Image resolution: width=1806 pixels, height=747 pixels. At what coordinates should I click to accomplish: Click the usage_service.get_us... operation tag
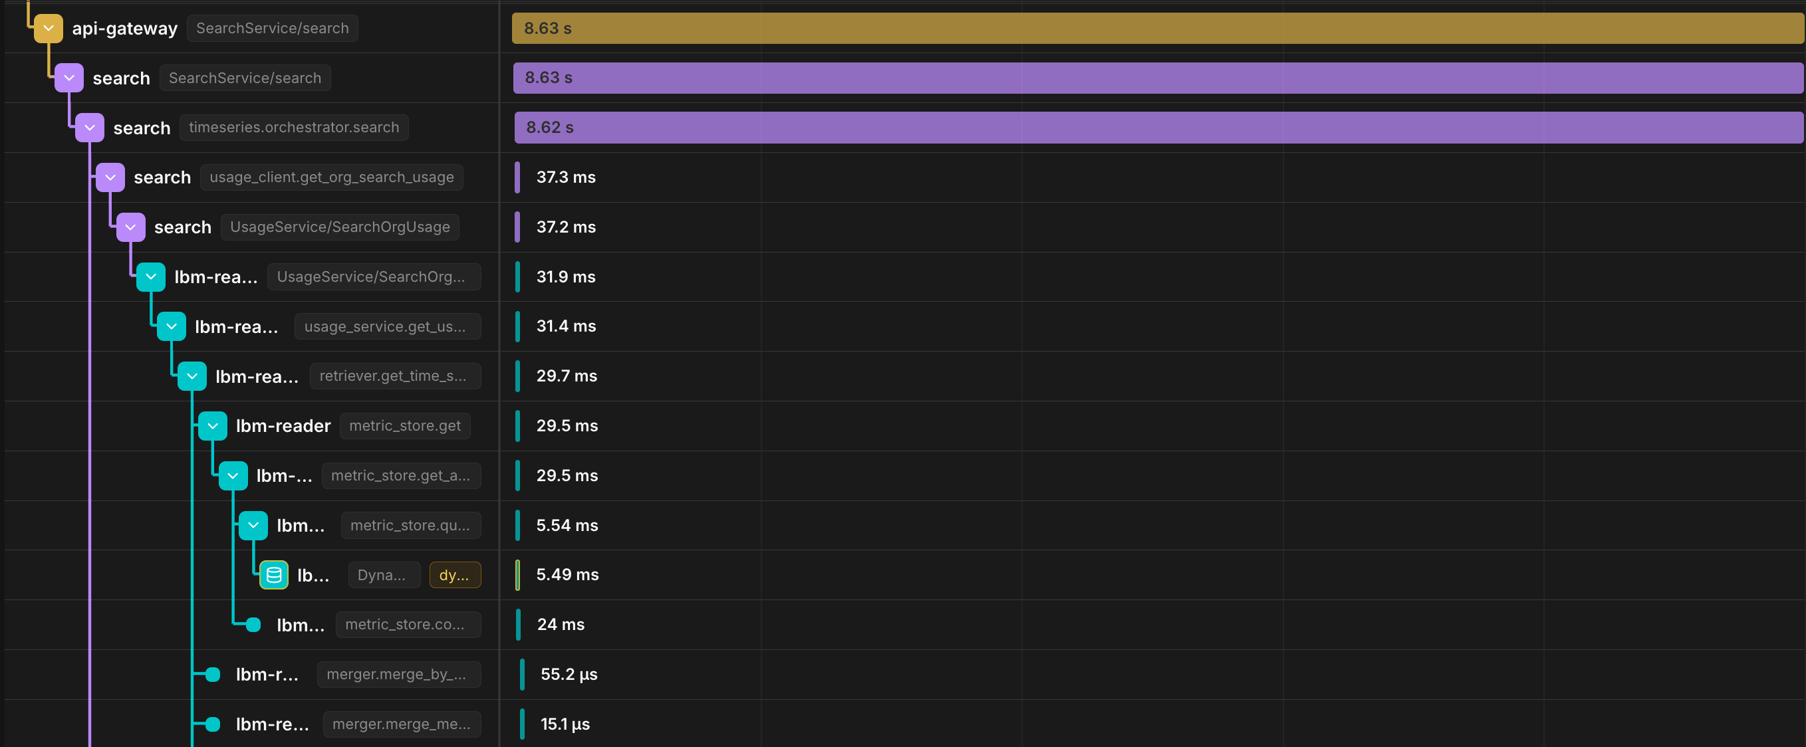pos(388,326)
